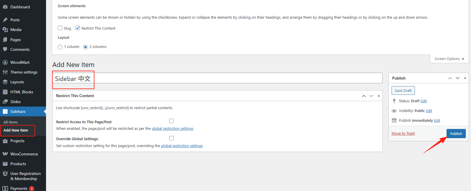Open Media via its sidebar icon
Screen dimensions: 471x191
(5, 30)
